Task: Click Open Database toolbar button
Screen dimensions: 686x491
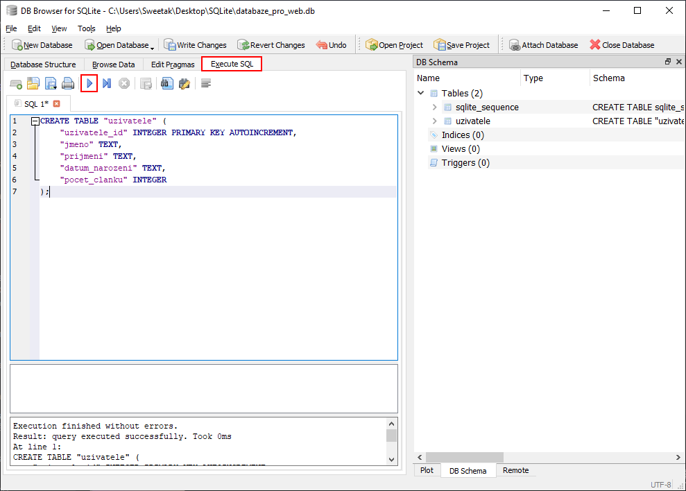Action: tap(117, 45)
